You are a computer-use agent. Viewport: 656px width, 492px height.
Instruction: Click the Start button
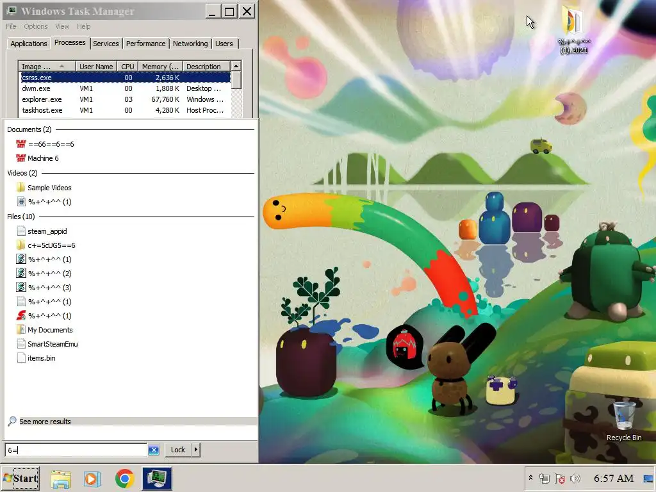tap(20, 479)
